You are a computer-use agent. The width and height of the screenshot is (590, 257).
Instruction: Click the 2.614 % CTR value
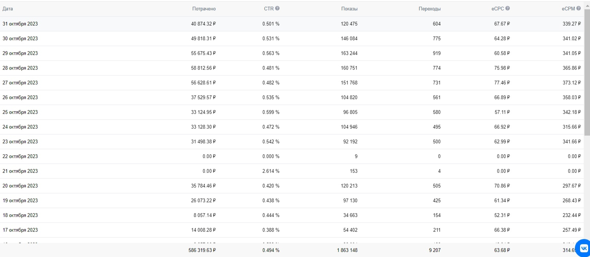pos(271,171)
